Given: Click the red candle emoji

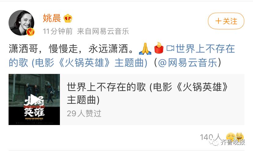Looking at the screenshot, I should [159, 48].
